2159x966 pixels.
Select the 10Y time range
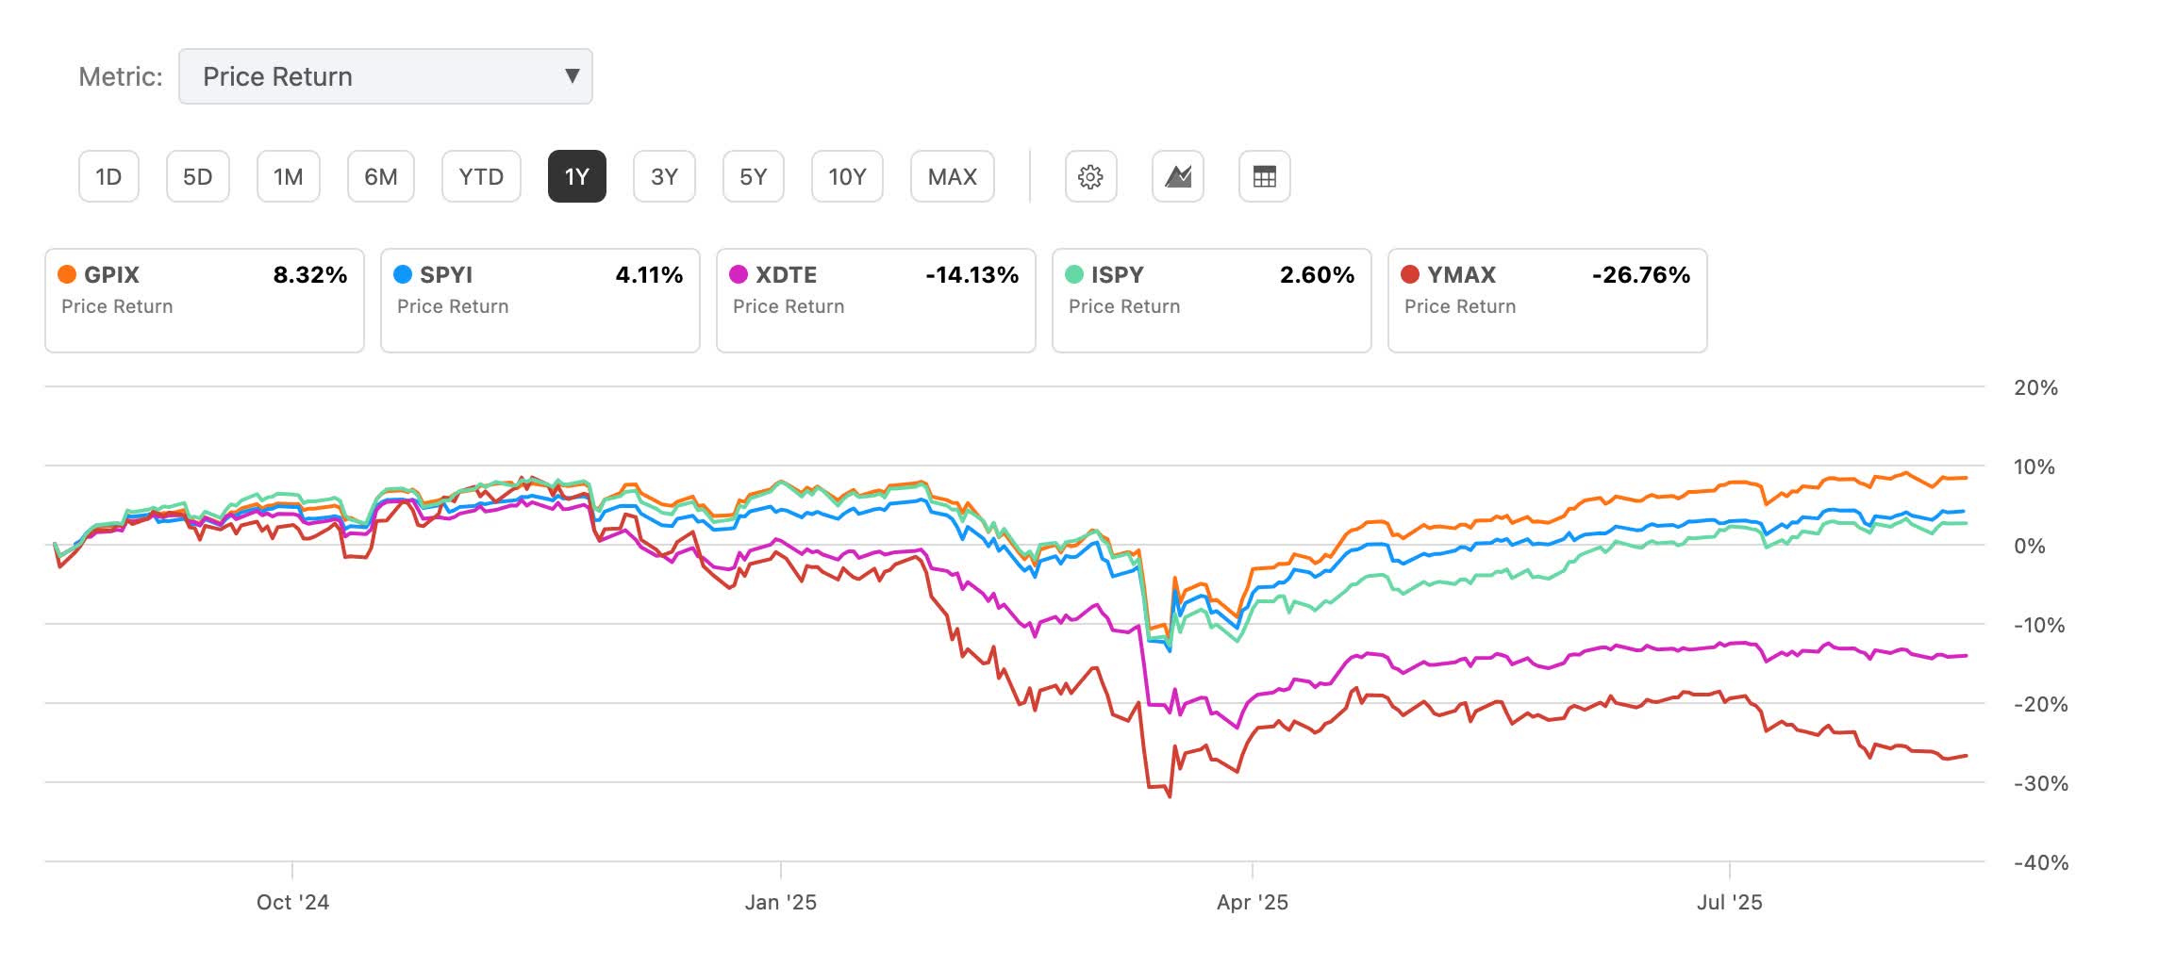pyautogui.click(x=847, y=176)
